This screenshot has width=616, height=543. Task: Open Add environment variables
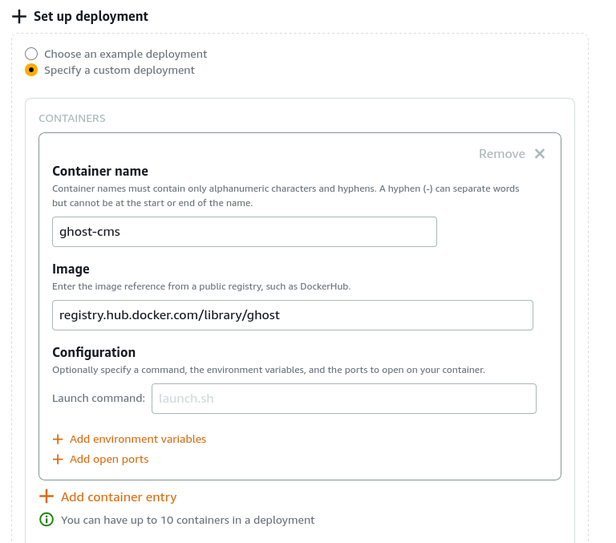[138, 439]
